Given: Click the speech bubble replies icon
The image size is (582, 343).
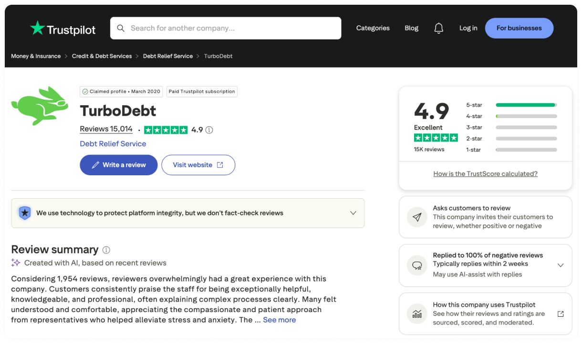Looking at the screenshot, I should 417,265.
